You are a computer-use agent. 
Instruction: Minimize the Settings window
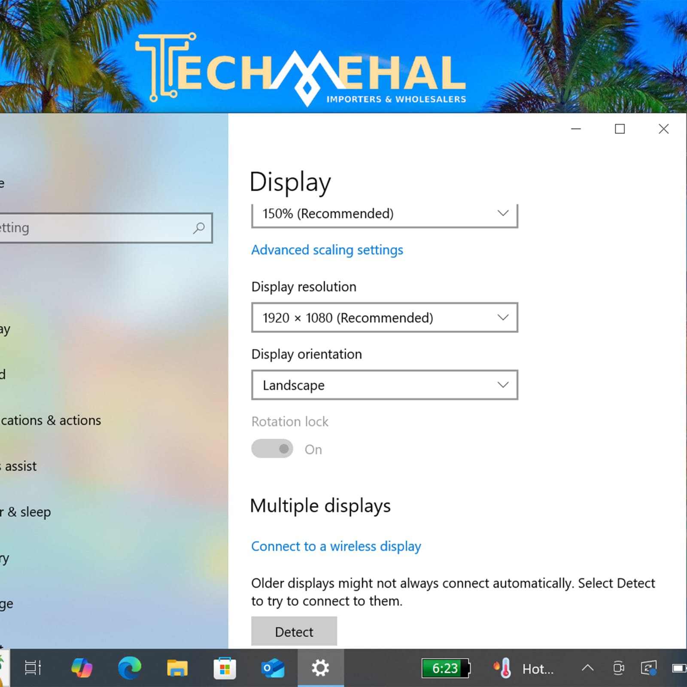tap(576, 129)
